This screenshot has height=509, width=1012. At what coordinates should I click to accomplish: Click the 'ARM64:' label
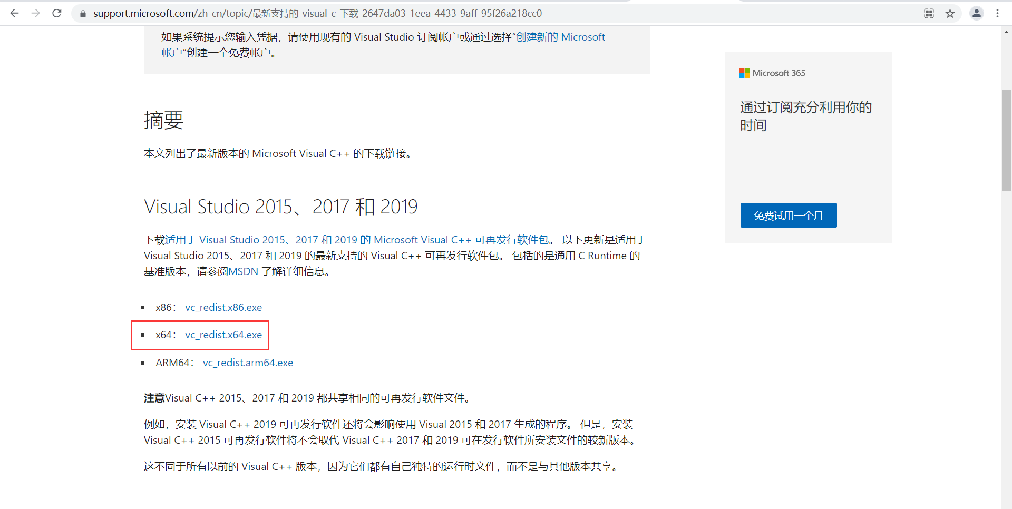tap(174, 363)
